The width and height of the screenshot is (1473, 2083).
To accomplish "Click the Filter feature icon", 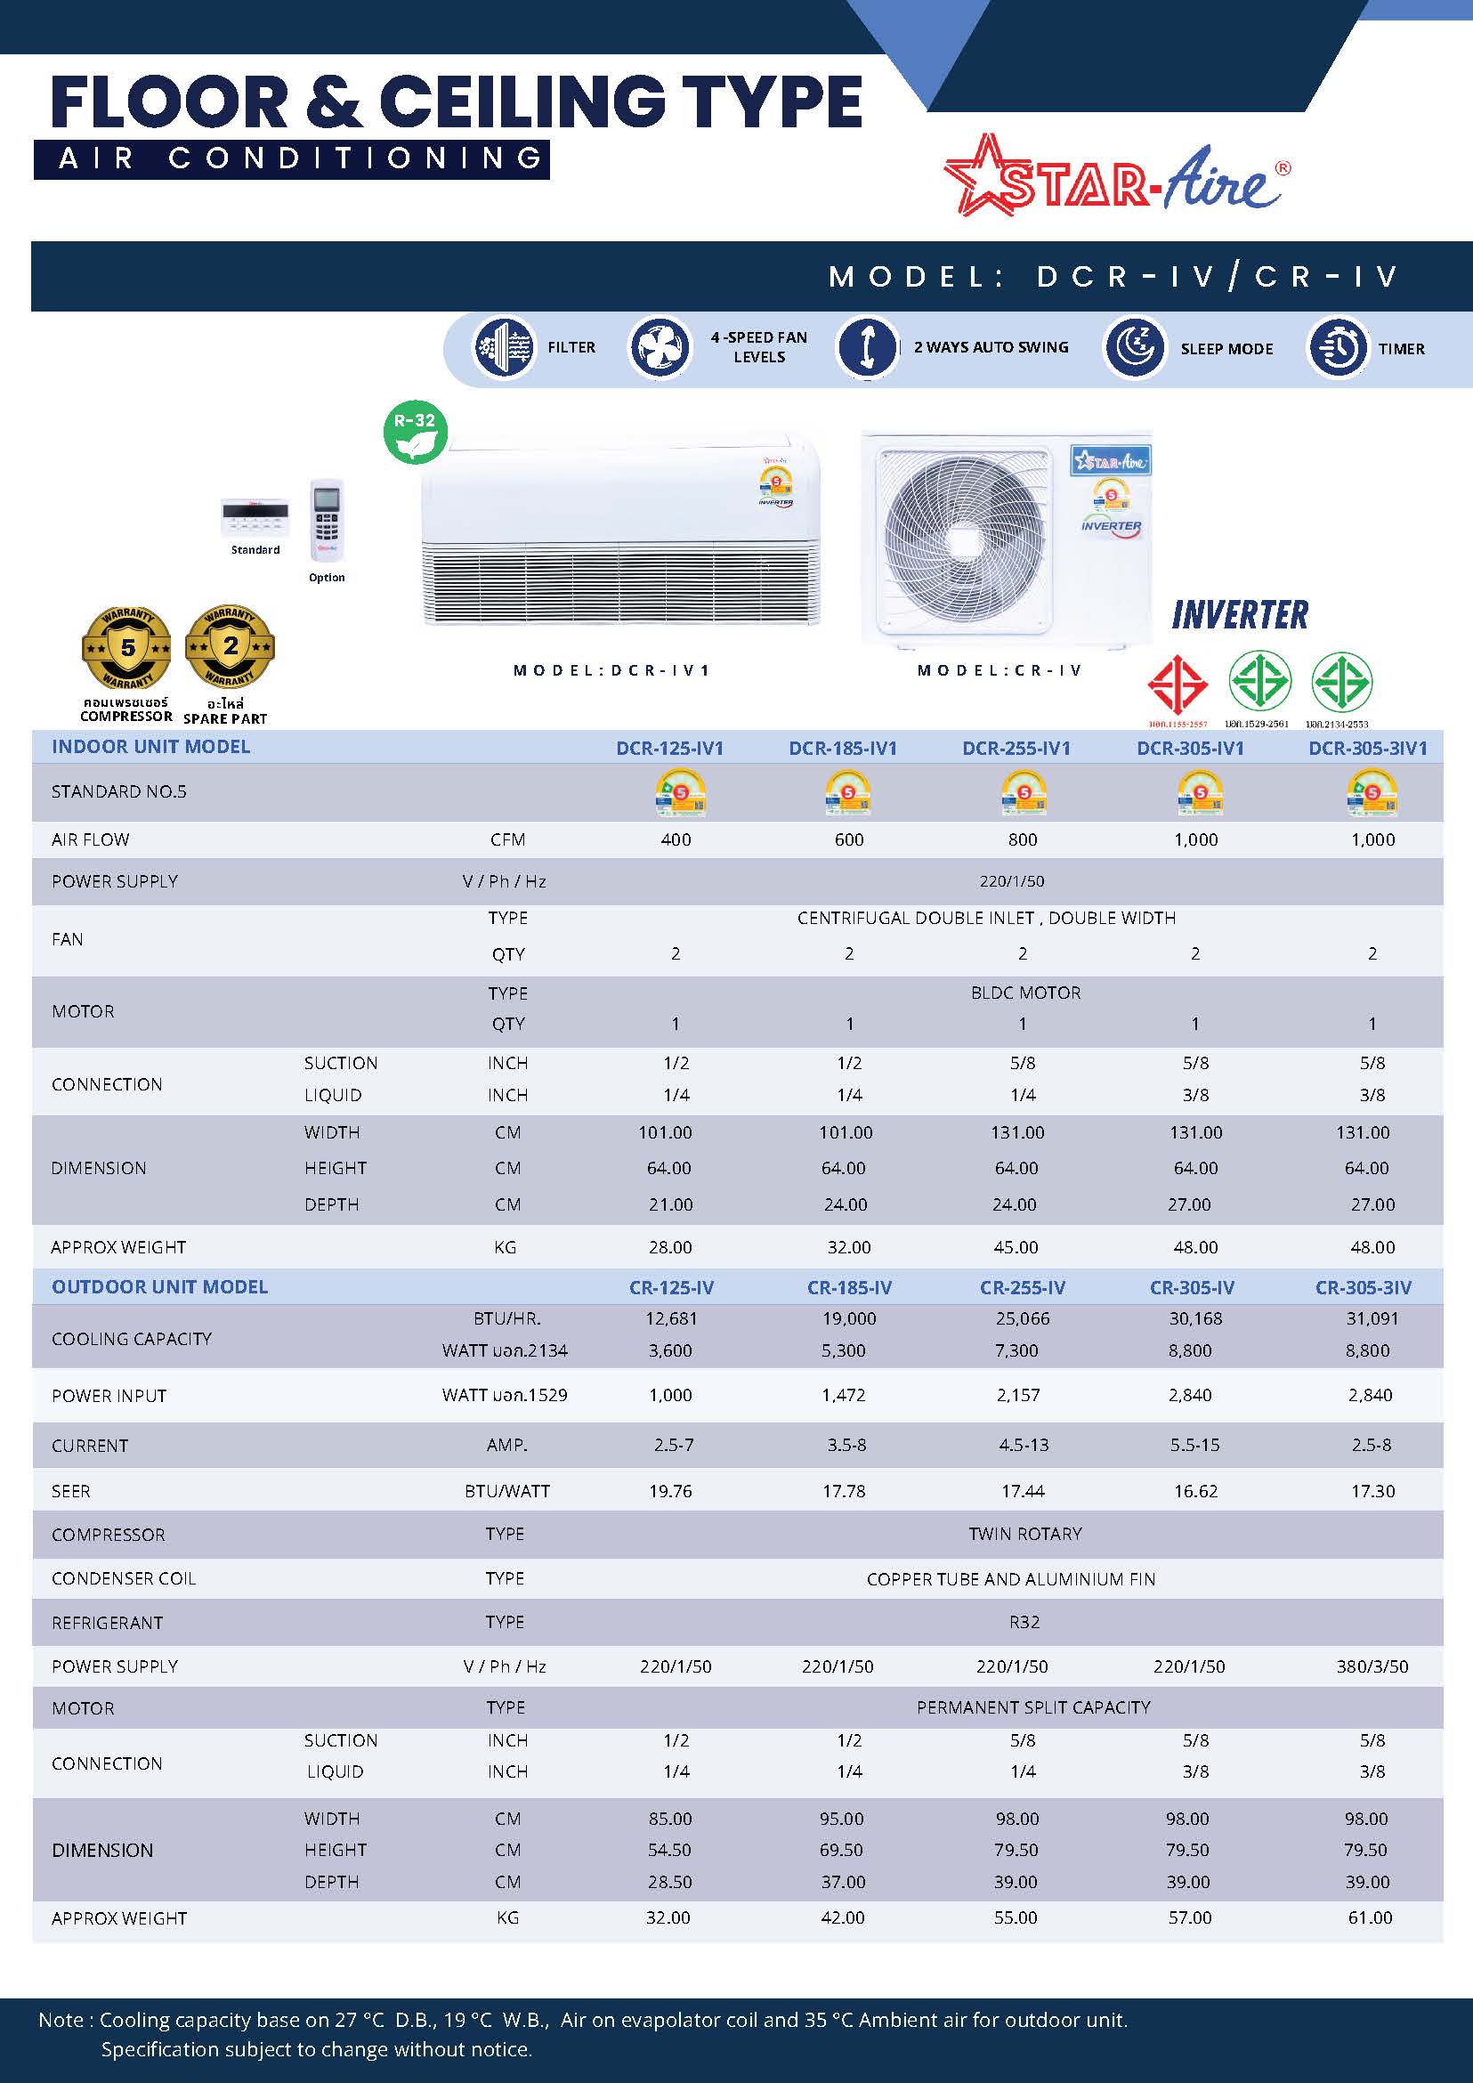I will [x=505, y=347].
